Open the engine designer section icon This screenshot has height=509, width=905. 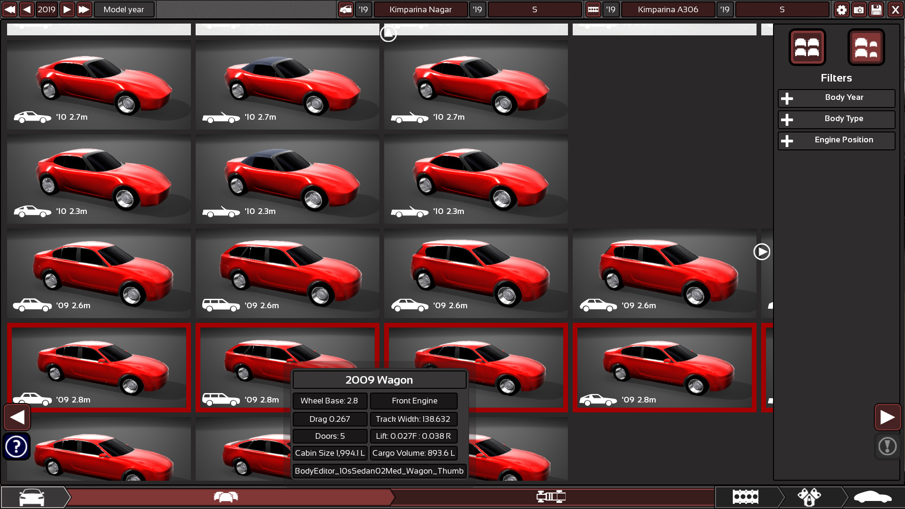click(x=746, y=497)
